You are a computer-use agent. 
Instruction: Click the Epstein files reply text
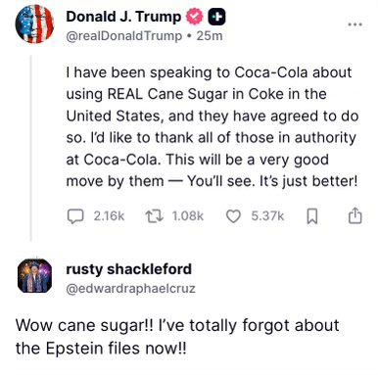[x=177, y=337]
